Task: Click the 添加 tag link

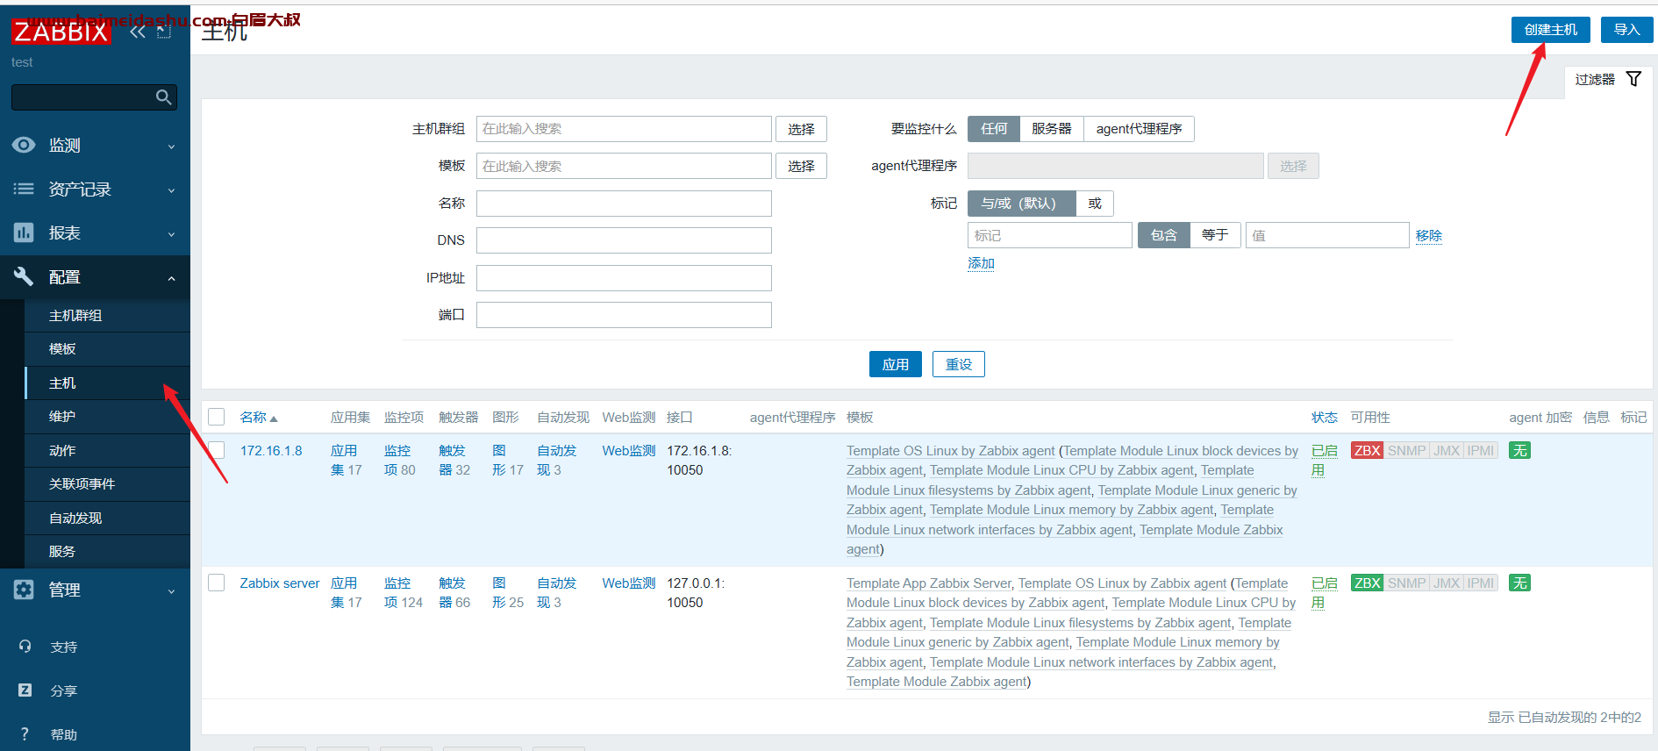Action: [981, 263]
